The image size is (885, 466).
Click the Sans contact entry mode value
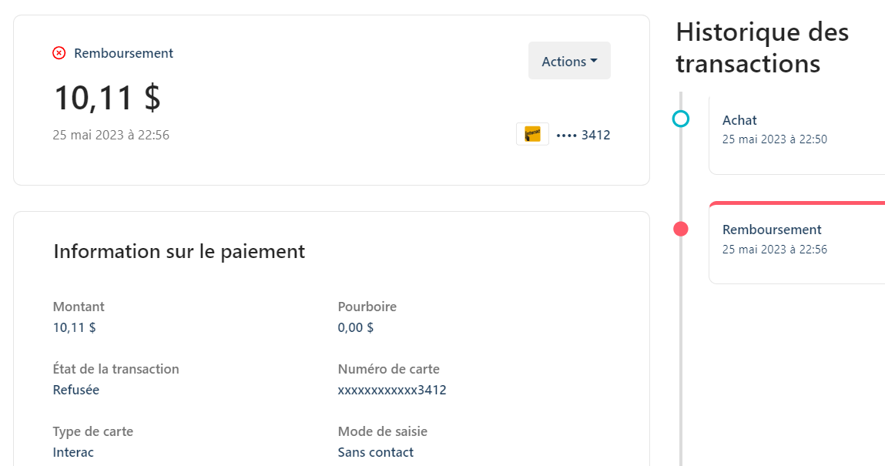(x=375, y=452)
